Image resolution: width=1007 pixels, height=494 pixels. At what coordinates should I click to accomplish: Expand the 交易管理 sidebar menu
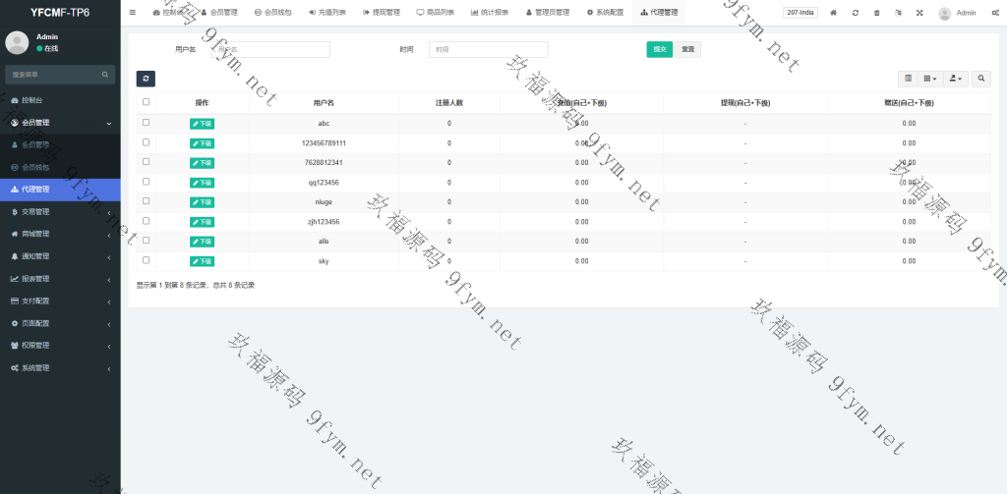pos(60,212)
